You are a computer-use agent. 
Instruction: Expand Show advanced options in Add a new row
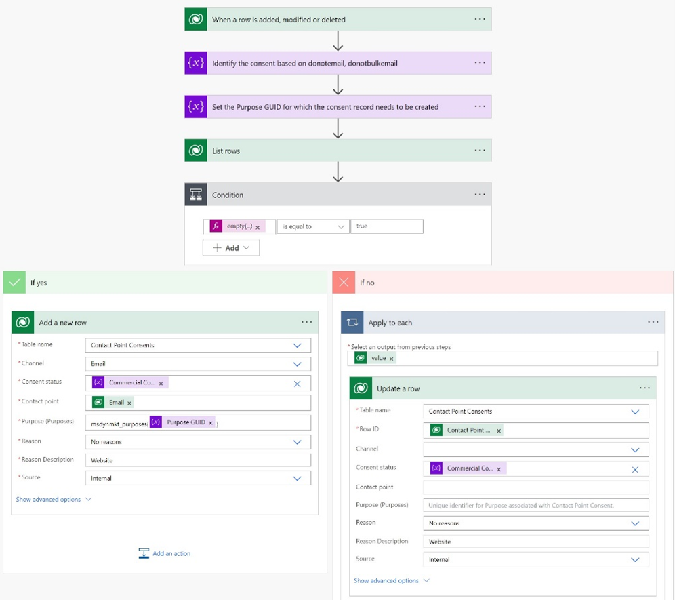pos(54,500)
